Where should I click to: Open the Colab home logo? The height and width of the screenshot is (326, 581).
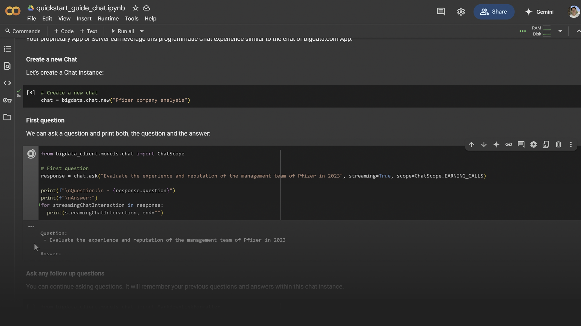[13, 11]
